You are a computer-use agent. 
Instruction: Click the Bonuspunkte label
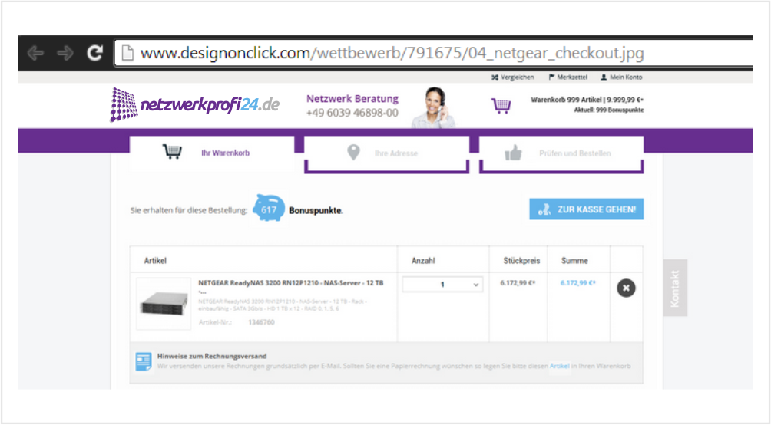tap(316, 210)
